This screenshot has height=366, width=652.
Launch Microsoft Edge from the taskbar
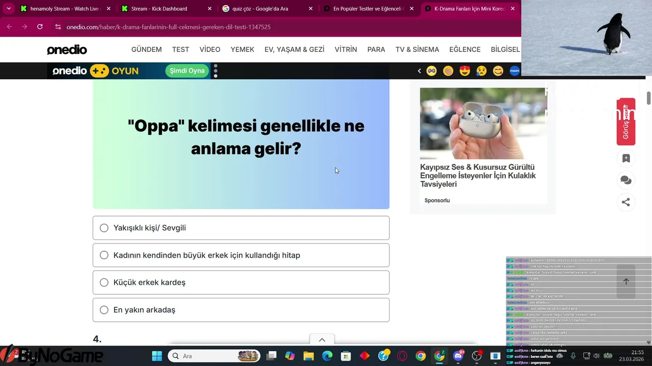327,356
